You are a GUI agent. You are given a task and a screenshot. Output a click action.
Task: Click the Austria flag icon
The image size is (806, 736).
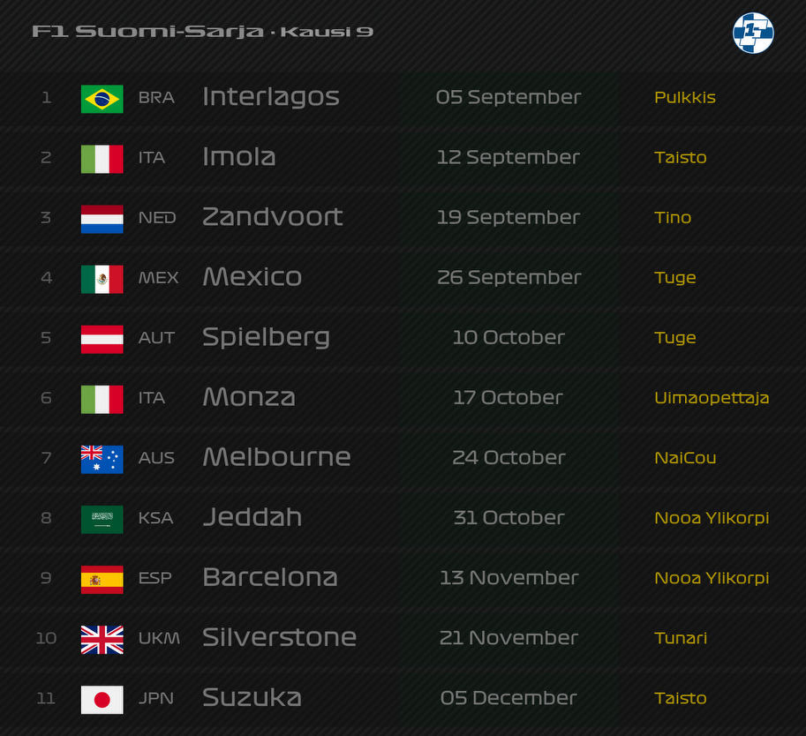pyautogui.click(x=102, y=339)
